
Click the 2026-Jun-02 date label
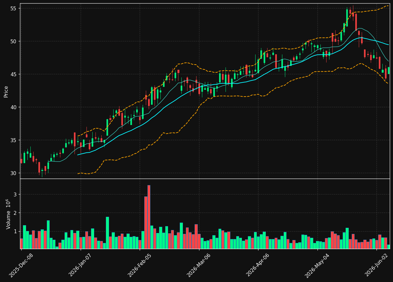377,265
